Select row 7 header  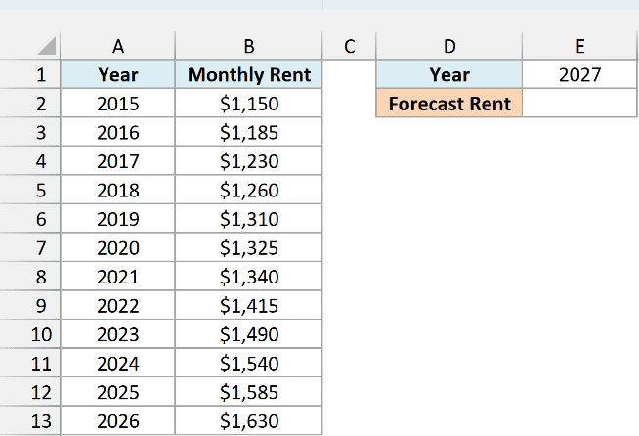coord(29,248)
